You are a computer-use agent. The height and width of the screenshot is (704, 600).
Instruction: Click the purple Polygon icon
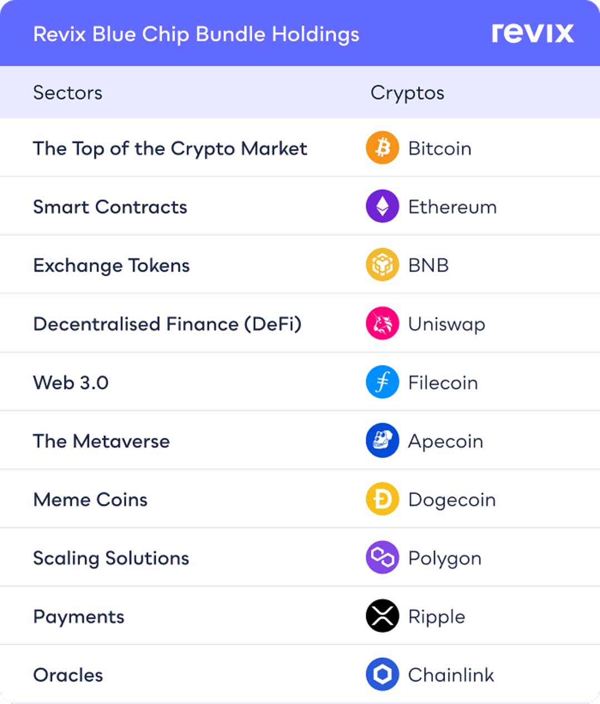click(382, 558)
